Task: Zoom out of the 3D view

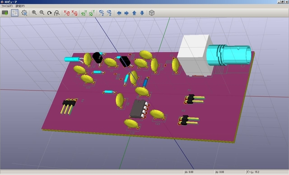Action: point(42,13)
